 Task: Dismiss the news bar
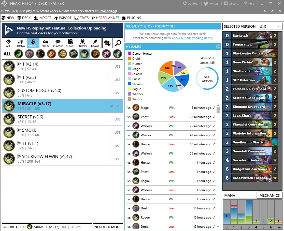[280, 11]
